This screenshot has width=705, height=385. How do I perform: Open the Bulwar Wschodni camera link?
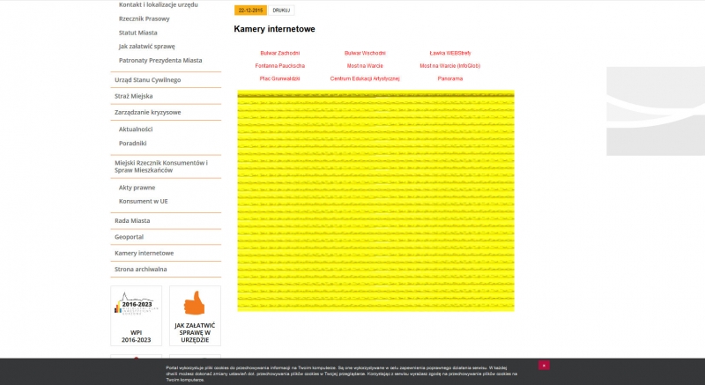click(x=365, y=53)
